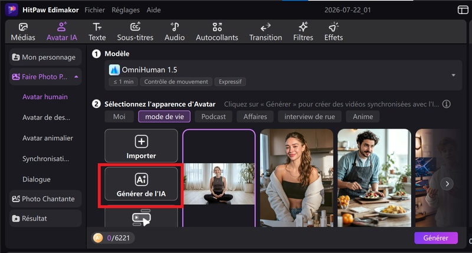Select the Avatar IA tool
The height and width of the screenshot is (253, 472).
(62, 32)
